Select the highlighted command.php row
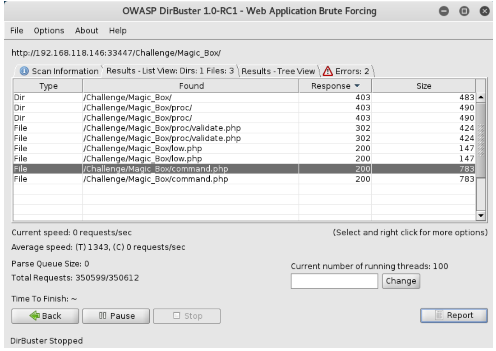 244,169
